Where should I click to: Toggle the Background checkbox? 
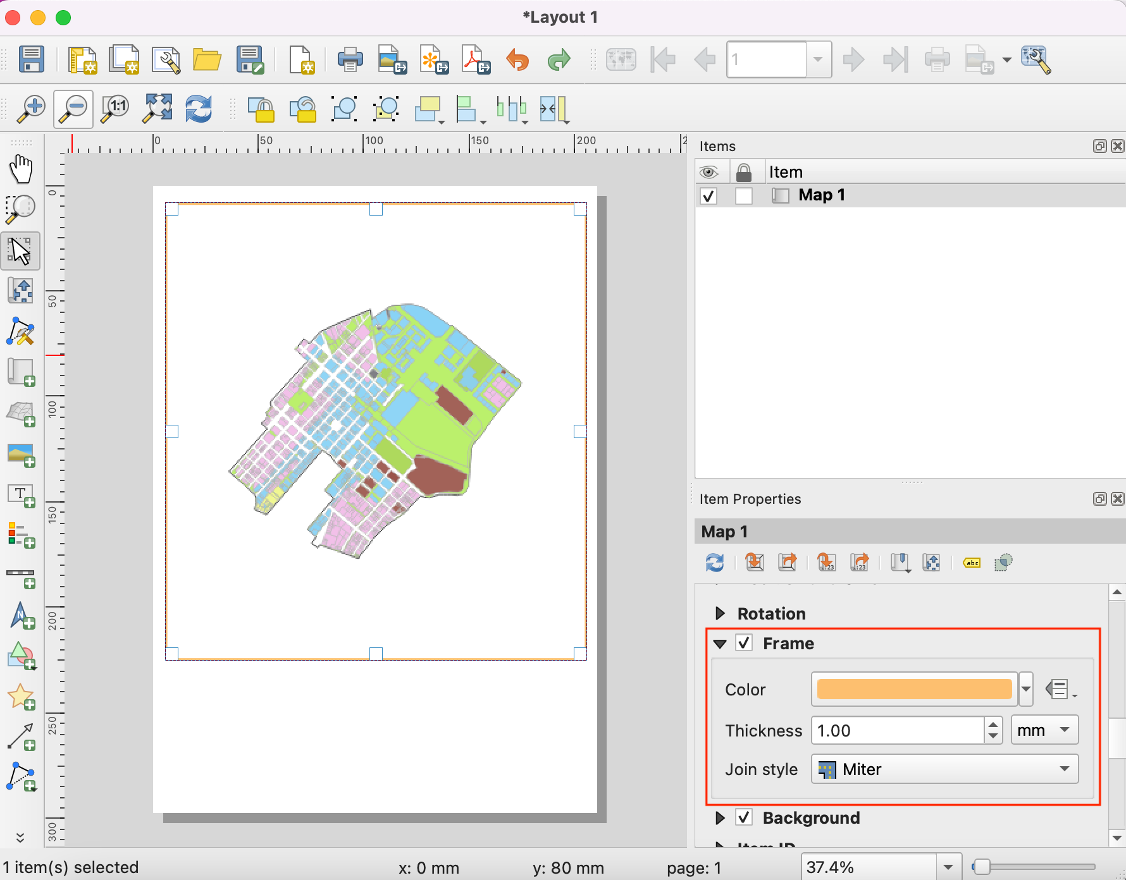coord(744,818)
